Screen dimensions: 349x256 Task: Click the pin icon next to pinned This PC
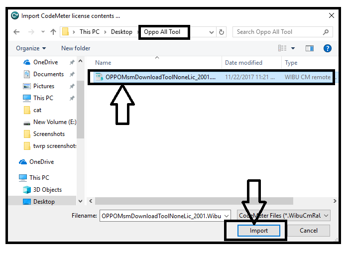[72, 98]
